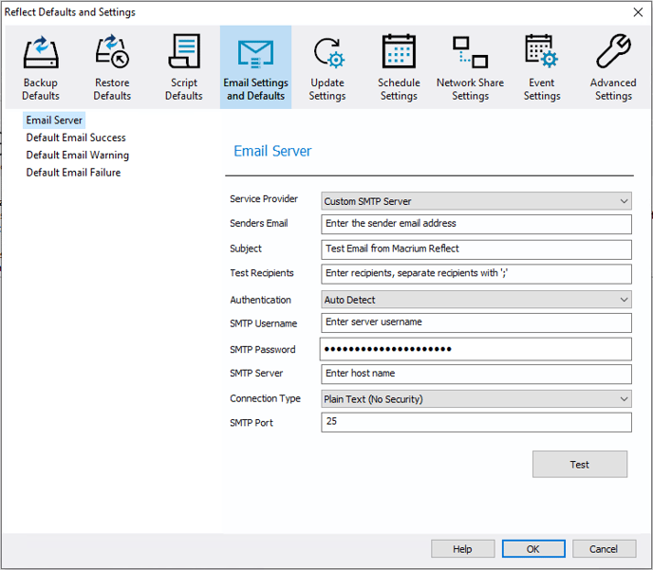
Task: Confirm settings with OK
Action: click(x=533, y=549)
